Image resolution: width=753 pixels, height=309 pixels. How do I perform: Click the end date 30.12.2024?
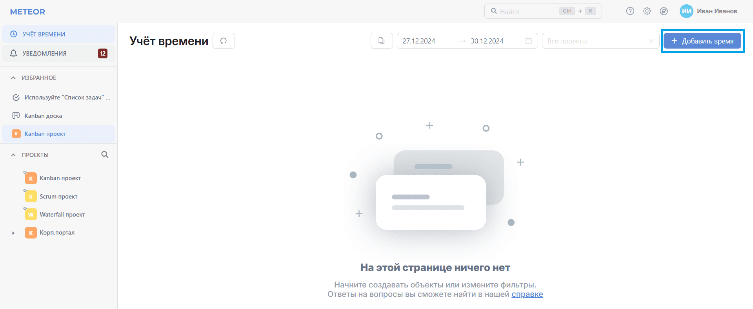[487, 41]
